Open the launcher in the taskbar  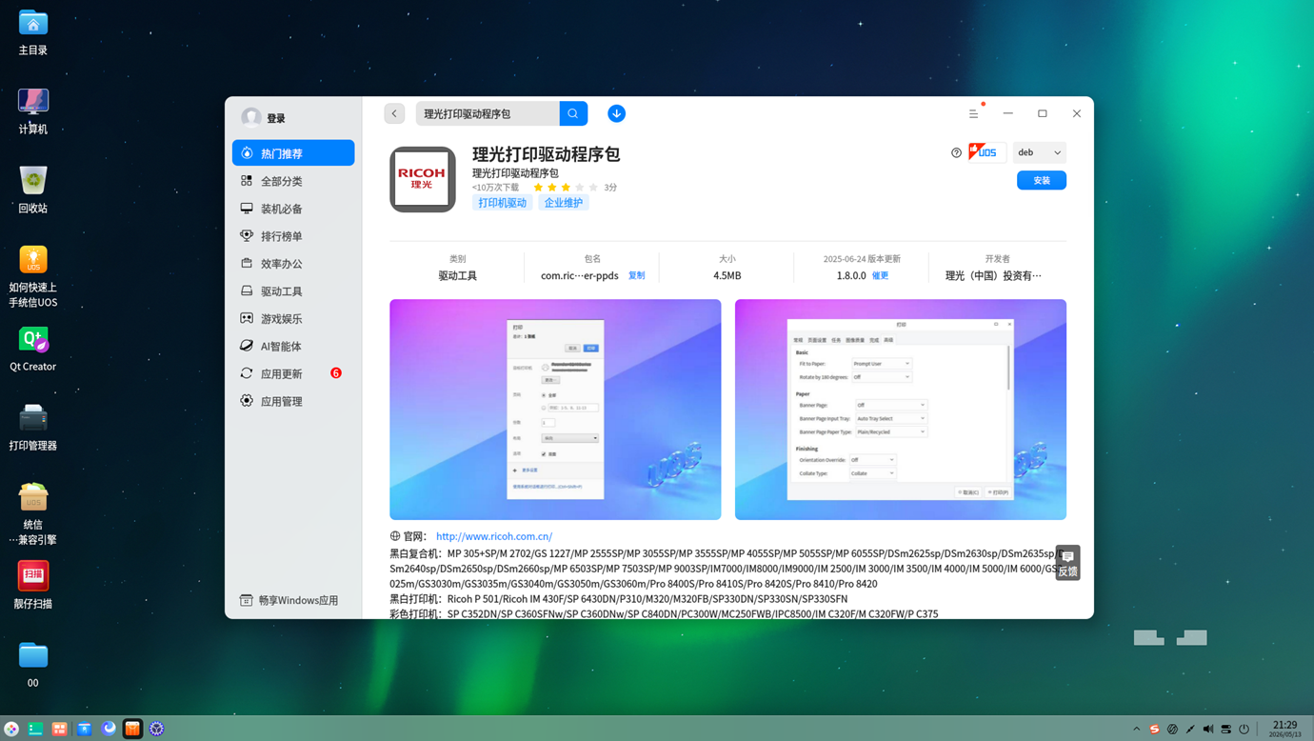coord(11,729)
